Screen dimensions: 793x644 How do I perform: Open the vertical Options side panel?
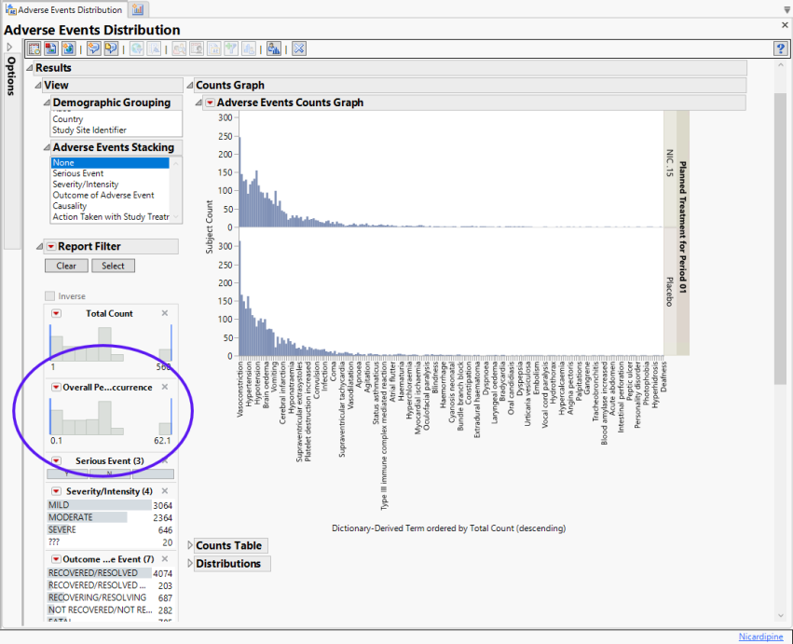[x=10, y=75]
